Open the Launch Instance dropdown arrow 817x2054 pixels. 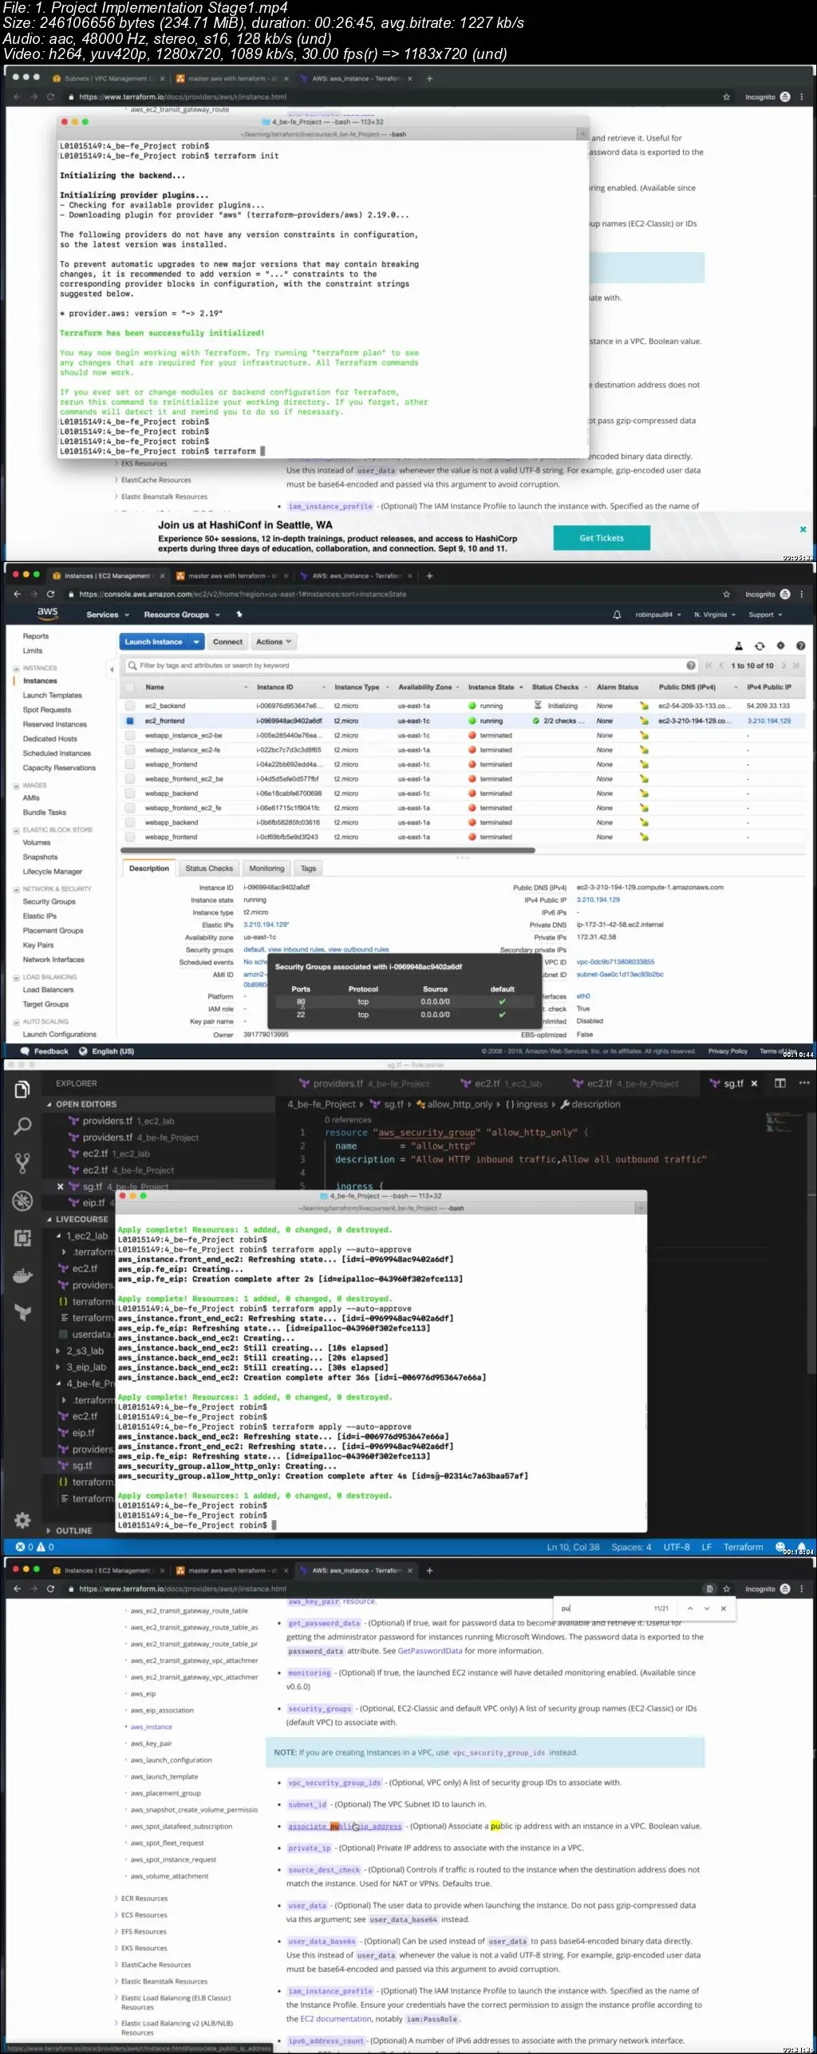click(x=196, y=642)
